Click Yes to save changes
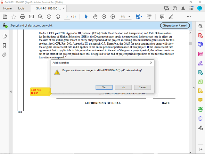Screen dimensions: 205x154 [104, 87]
